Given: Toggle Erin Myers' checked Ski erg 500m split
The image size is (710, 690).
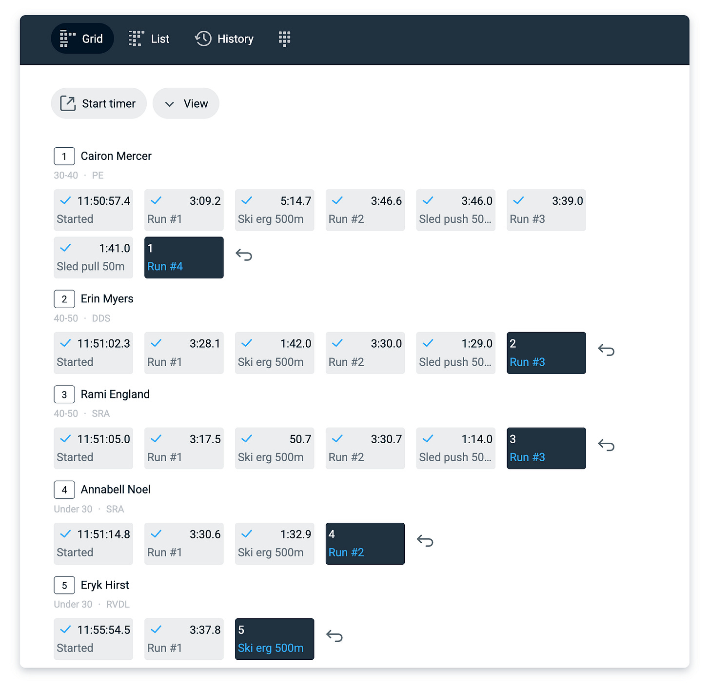Looking at the screenshot, I should [x=275, y=353].
